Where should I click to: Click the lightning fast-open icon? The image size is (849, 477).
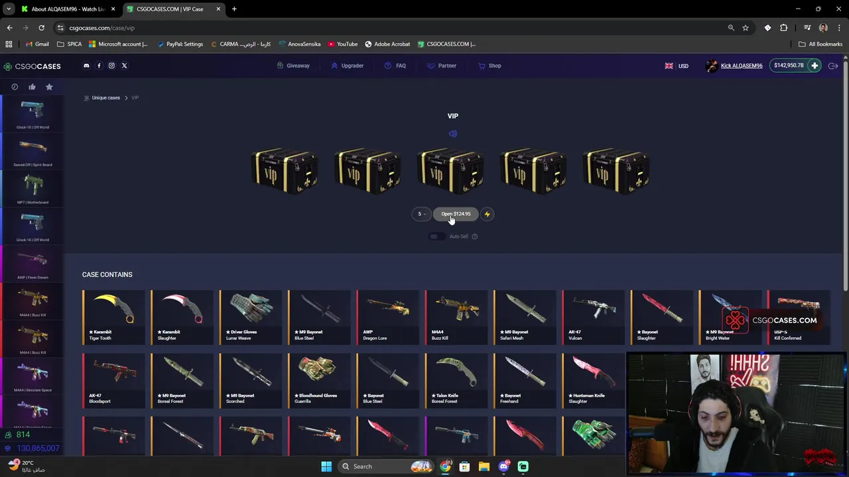tap(487, 214)
